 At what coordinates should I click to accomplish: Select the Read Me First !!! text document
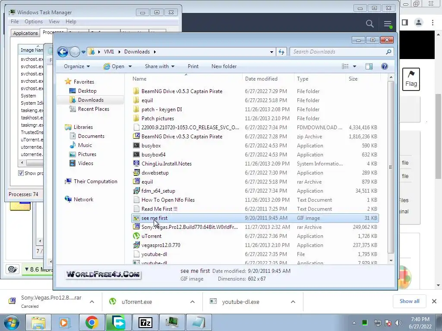159,209
